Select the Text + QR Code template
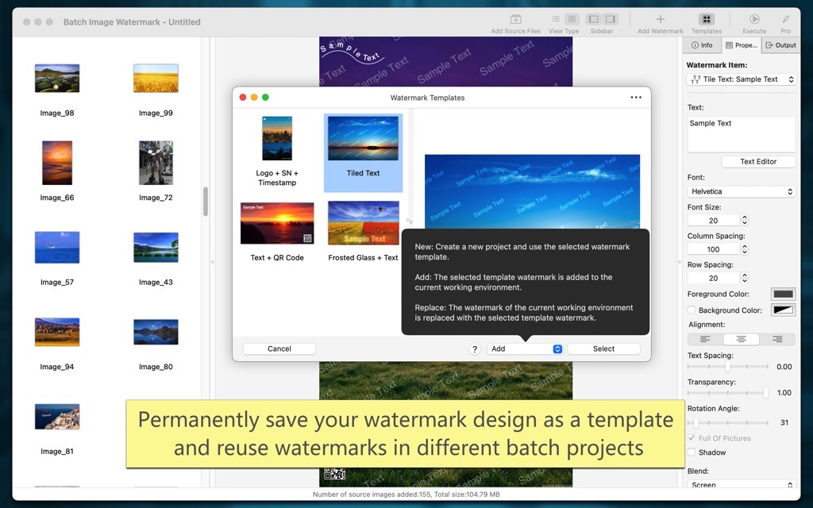This screenshot has width=813, height=508. click(277, 232)
